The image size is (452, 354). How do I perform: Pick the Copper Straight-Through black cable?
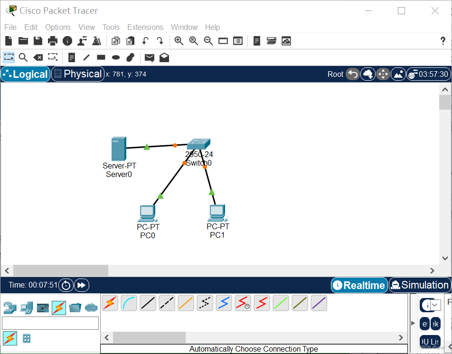[148, 303]
